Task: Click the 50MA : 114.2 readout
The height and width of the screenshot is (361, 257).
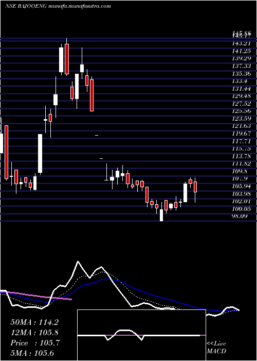Action: click(x=34, y=322)
